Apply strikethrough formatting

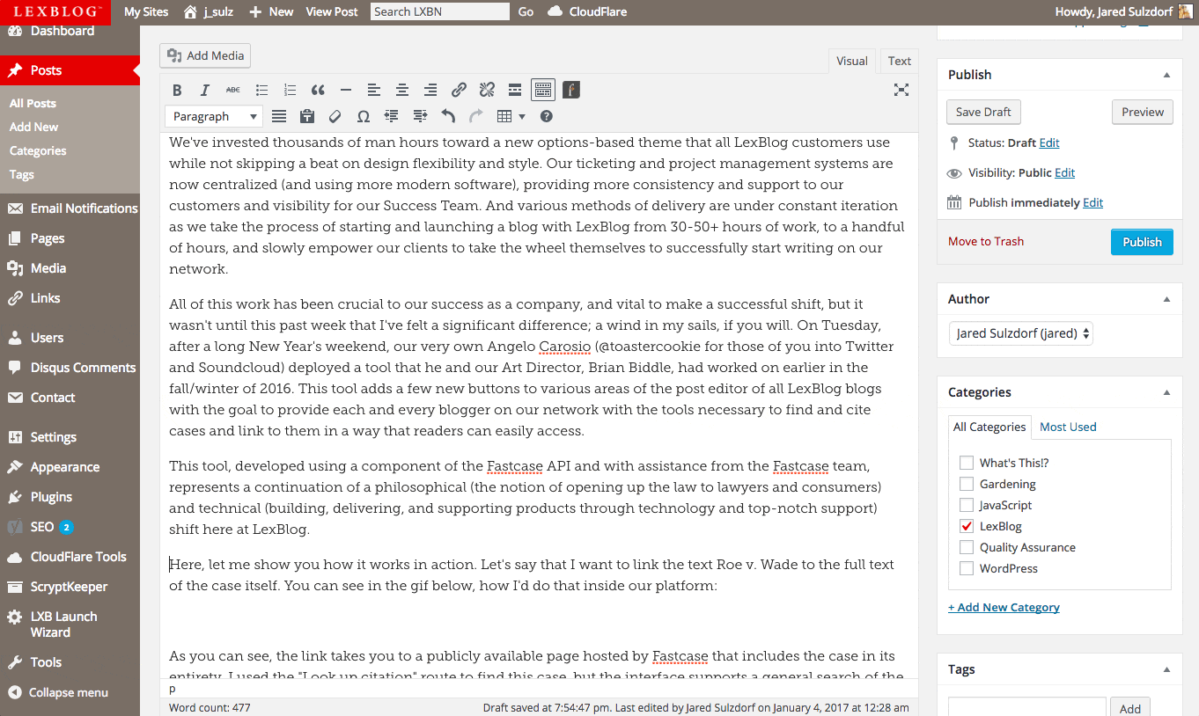233,90
